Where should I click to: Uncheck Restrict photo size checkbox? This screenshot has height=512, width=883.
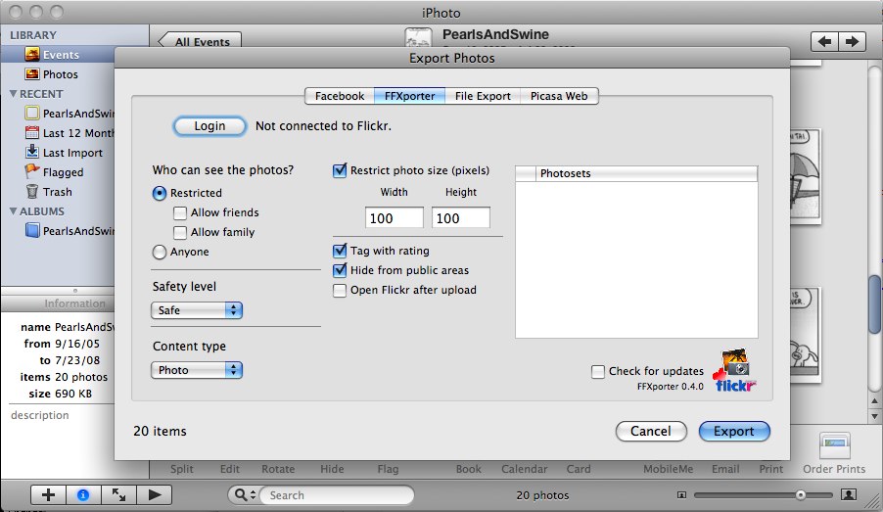point(340,170)
